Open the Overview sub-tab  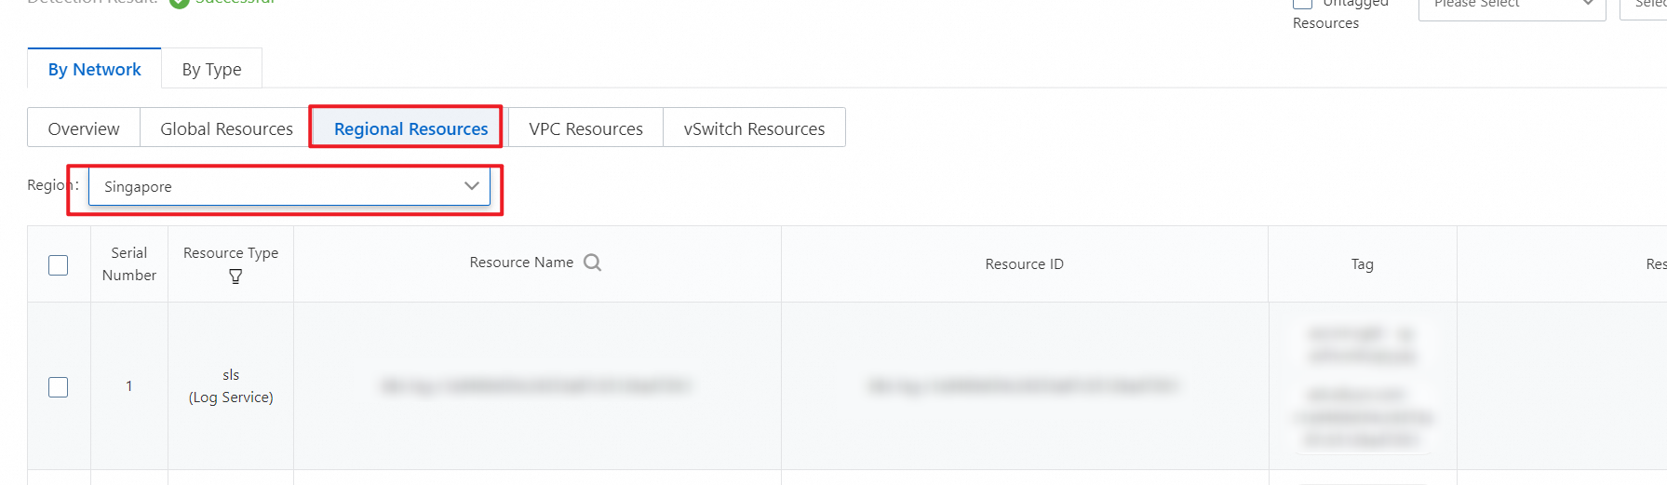84,128
